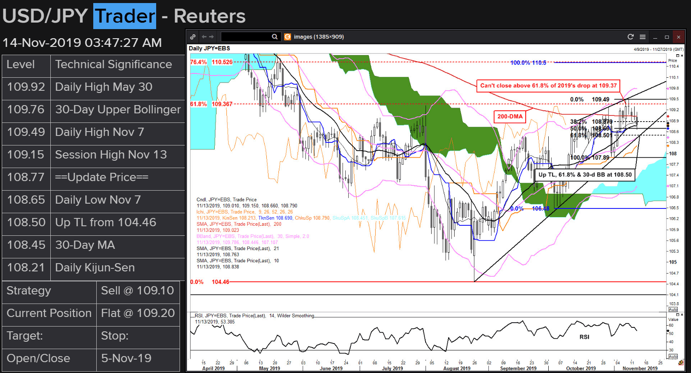
Task: Click the BBand legend entry in pink
Action: pos(252,236)
